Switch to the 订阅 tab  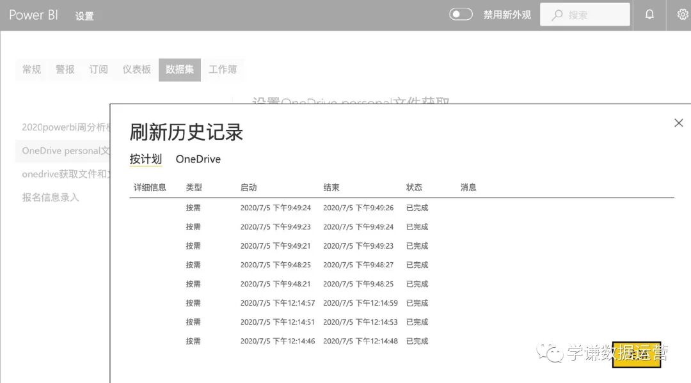coord(99,70)
